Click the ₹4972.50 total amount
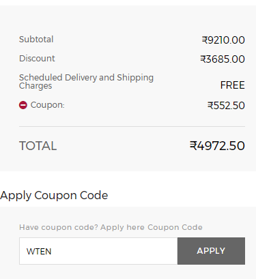Image resolution: width=256 pixels, height=279 pixels. (217, 146)
